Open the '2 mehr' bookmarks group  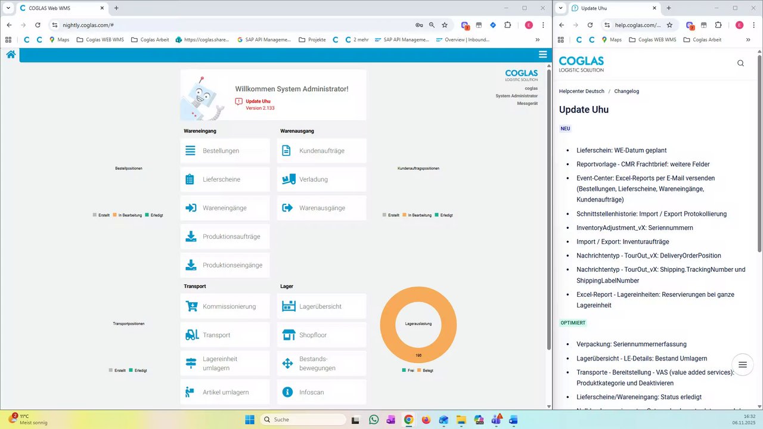point(356,40)
